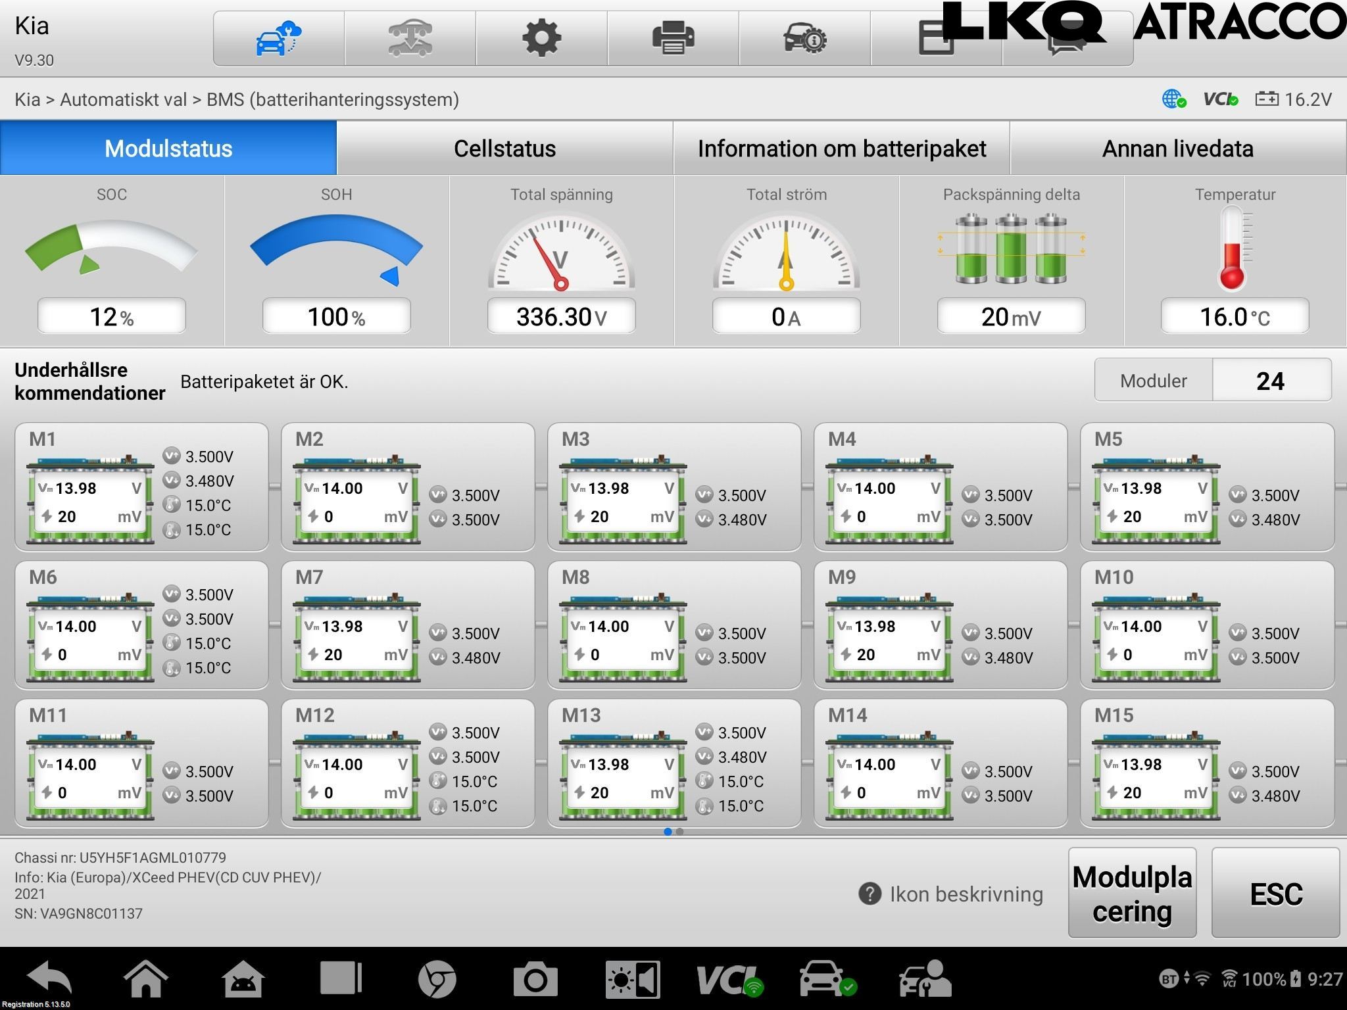The image size is (1347, 1010).
Task: Open the Chrome browser icon
Action: pos(437,980)
